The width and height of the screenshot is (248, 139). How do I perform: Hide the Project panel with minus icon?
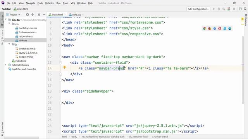point(44,15)
